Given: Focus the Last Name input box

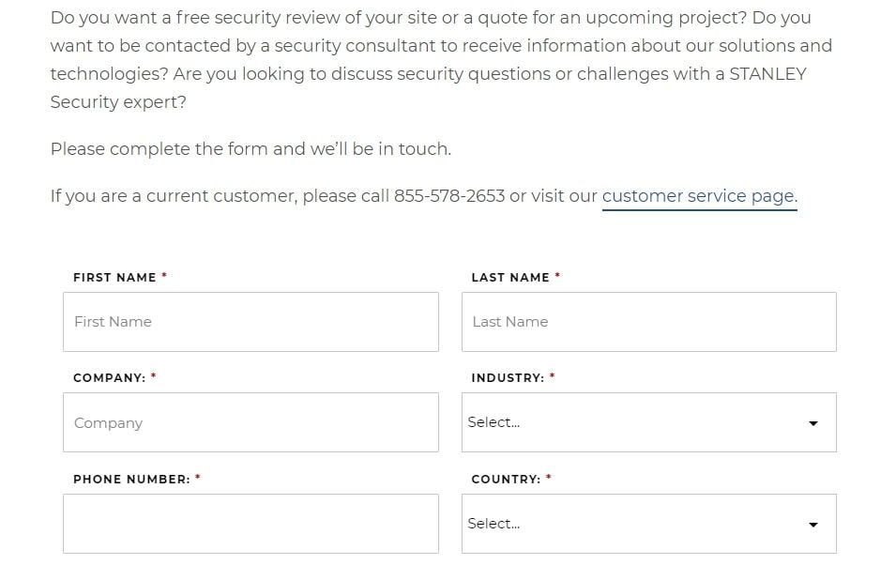Looking at the screenshot, I should pyautogui.click(x=648, y=321).
